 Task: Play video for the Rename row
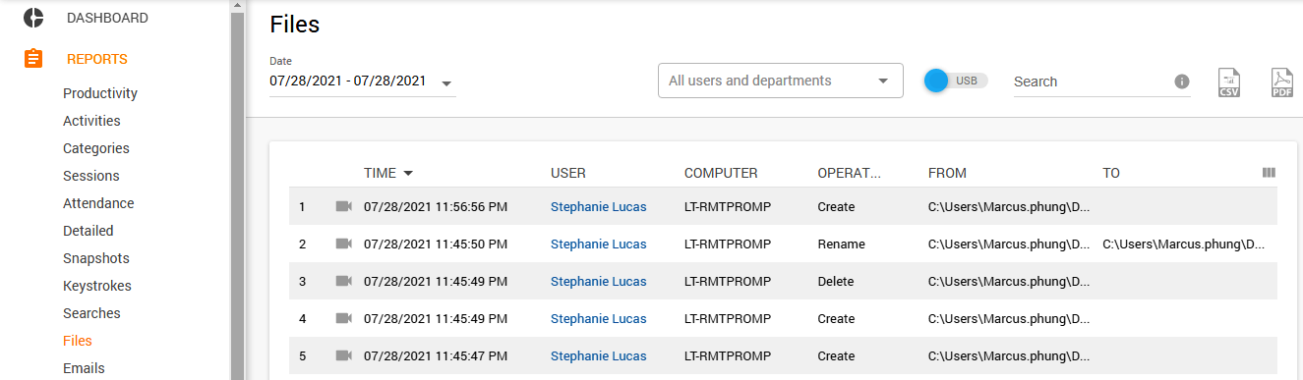click(x=343, y=244)
